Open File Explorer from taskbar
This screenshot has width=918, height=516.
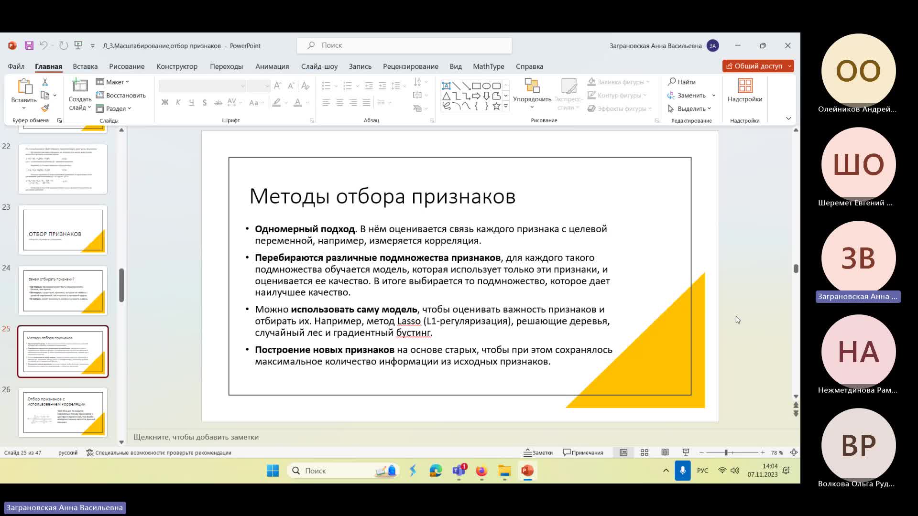[504, 471]
